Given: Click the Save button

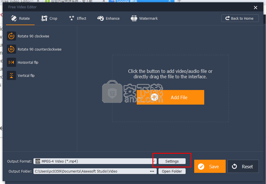Looking at the screenshot, I should point(210,166).
